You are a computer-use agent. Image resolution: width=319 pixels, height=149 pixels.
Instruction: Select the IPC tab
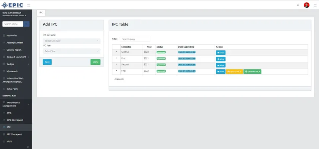click(41, 12)
